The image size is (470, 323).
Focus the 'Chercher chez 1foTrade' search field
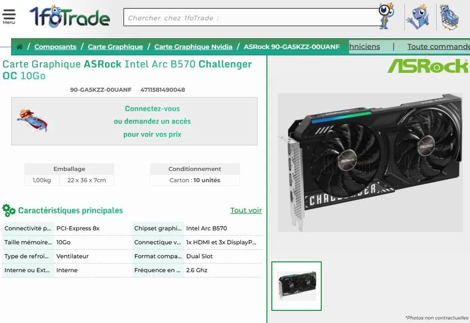tap(252, 17)
